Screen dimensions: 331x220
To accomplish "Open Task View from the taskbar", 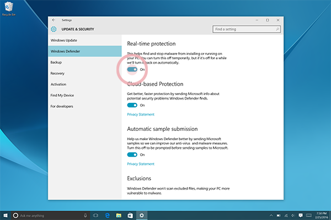I will click(95, 216).
